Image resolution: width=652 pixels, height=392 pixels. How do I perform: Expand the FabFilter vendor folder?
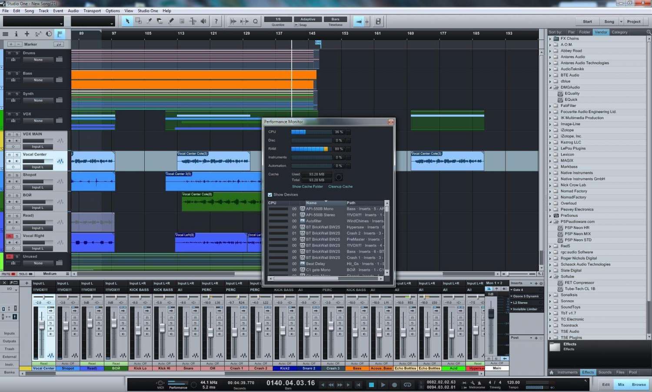tap(550, 105)
